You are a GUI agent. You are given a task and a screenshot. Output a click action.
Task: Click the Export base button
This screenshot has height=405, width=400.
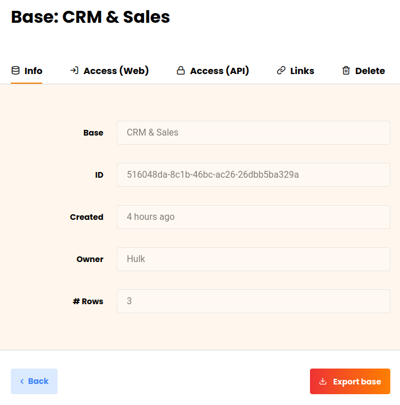click(x=350, y=382)
